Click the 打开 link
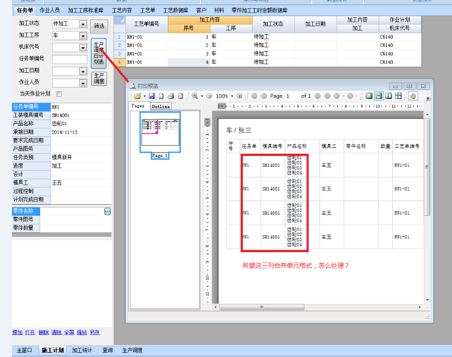The height and width of the screenshot is (357, 452). [x=30, y=333]
